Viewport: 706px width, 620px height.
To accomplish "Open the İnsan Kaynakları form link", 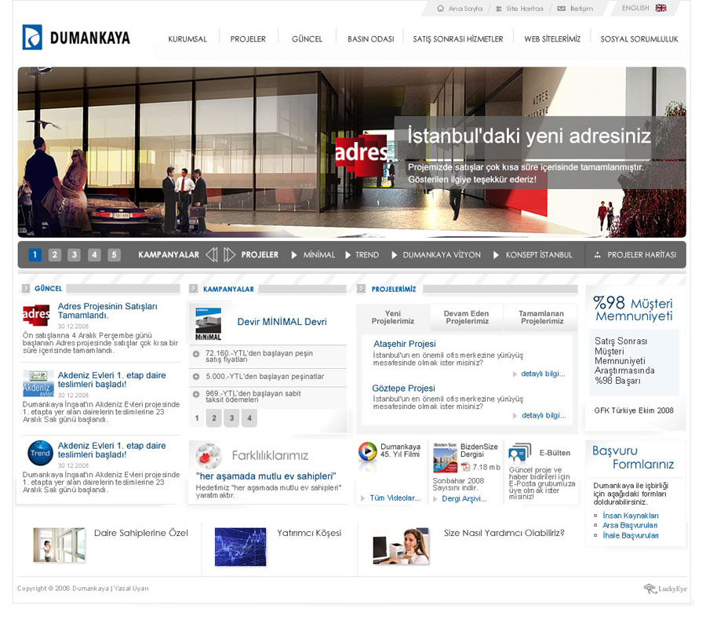I will tap(630, 516).
